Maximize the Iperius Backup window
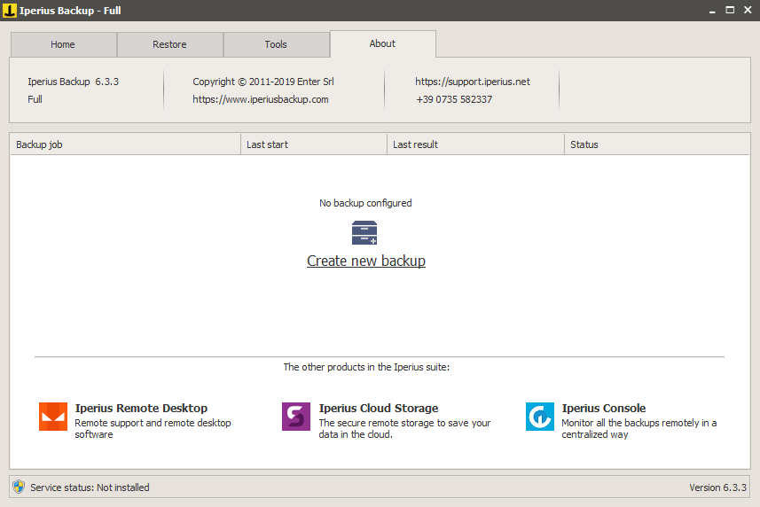Screen dimensions: 760x507 [x=730, y=10]
